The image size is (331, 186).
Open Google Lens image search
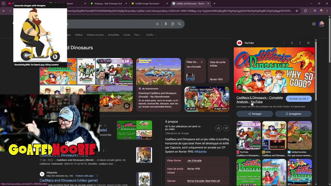173,24
